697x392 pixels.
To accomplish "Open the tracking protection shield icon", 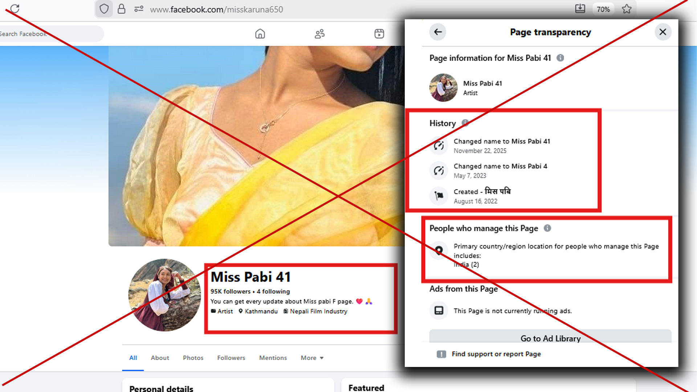I will [104, 9].
